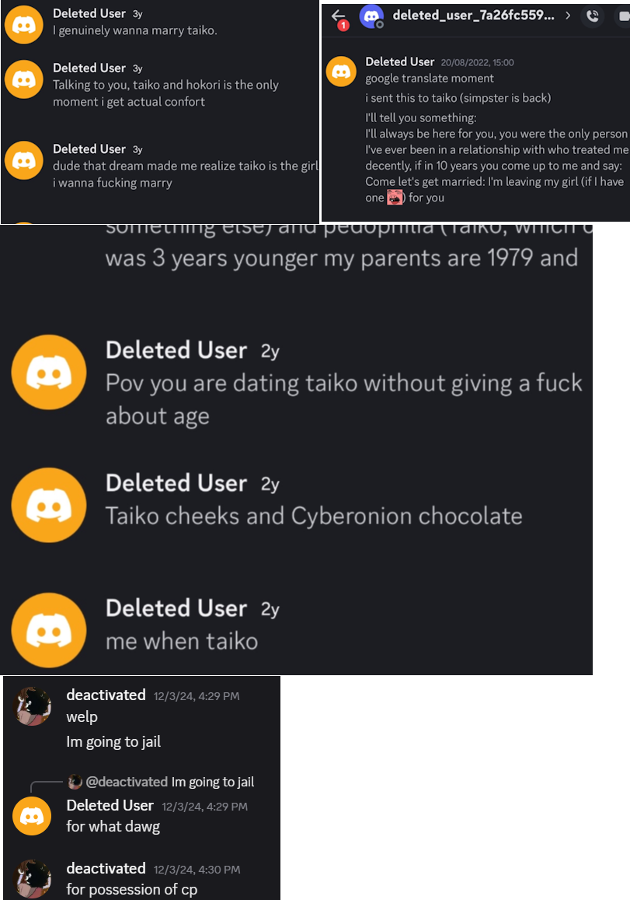This screenshot has width=630, height=900.
Task: Click the @deactivated mention in the reply preview
Action: click(x=127, y=782)
